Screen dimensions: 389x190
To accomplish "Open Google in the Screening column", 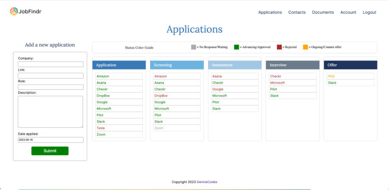I will [x=177, y=102].
